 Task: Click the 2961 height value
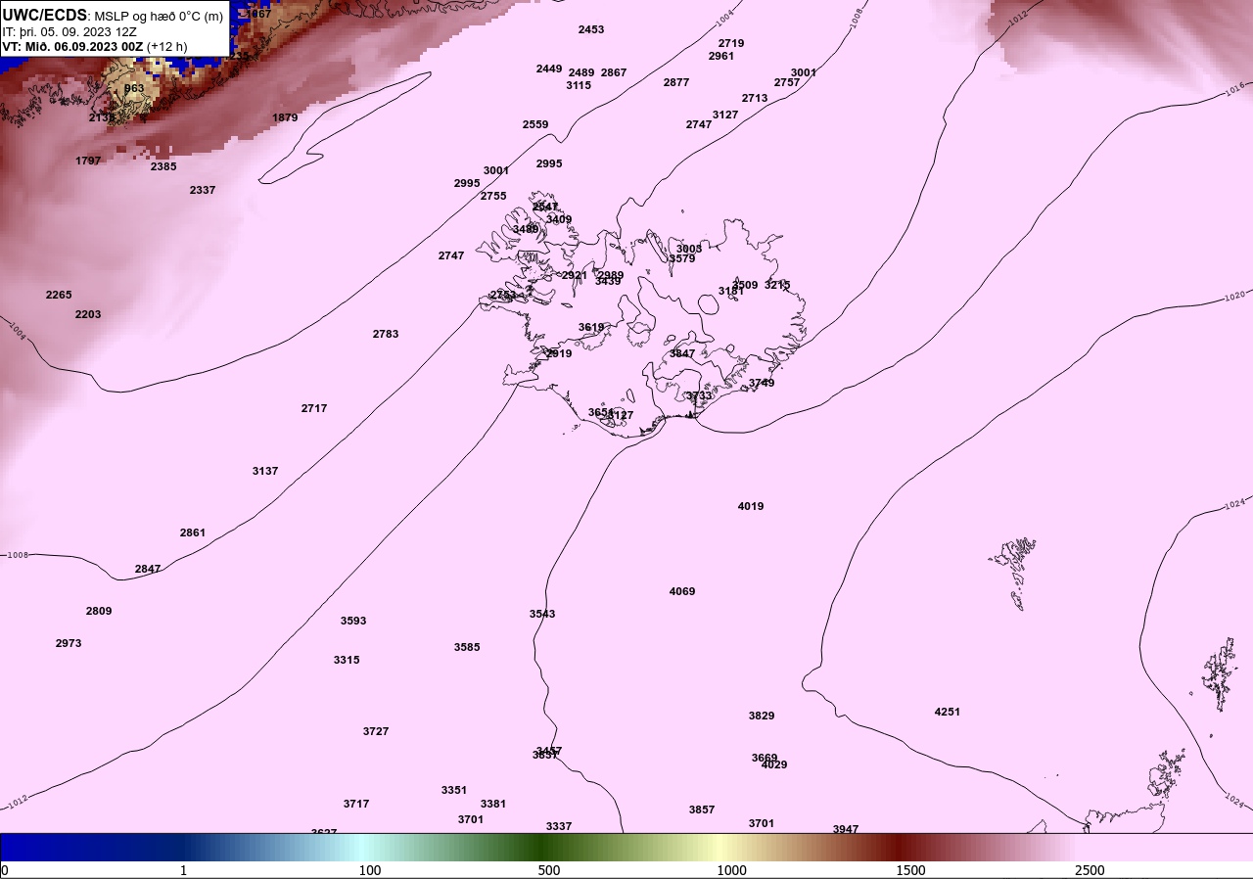(721, 56)
